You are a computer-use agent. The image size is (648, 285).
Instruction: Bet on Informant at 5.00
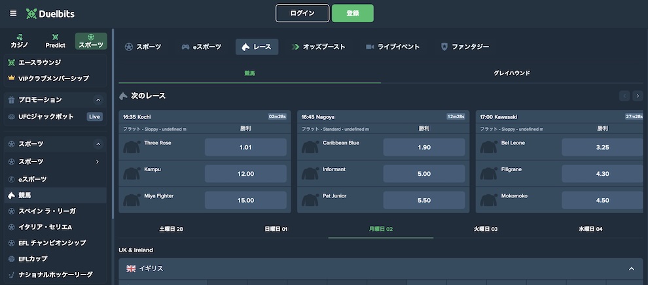(x=424, y=174)
